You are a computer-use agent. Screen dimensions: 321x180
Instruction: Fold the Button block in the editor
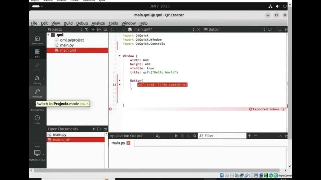point(120,80)
